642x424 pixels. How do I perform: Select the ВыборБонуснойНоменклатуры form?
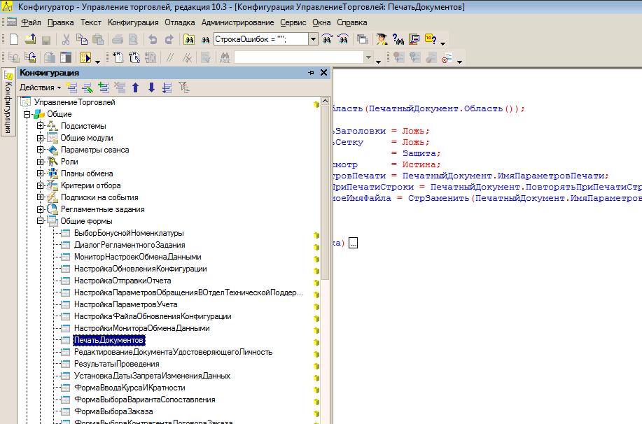pyautogui.click(x=129, y=233)
